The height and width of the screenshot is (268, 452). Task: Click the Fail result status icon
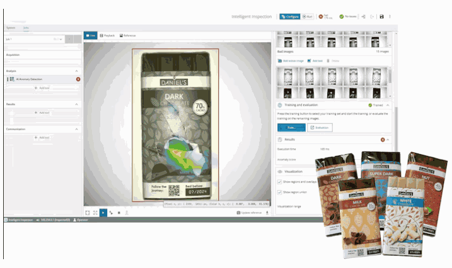(321, 16)
